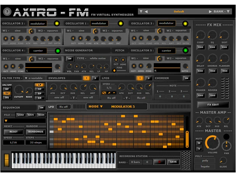Open help with the question mark icon

7,12
